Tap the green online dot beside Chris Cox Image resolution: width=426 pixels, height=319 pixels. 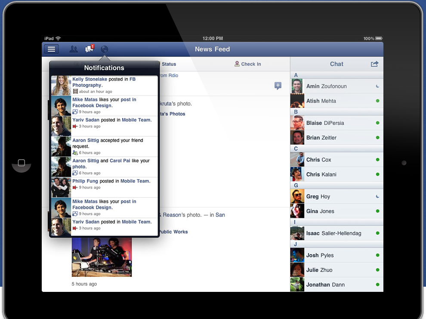[x=378, y=160]
